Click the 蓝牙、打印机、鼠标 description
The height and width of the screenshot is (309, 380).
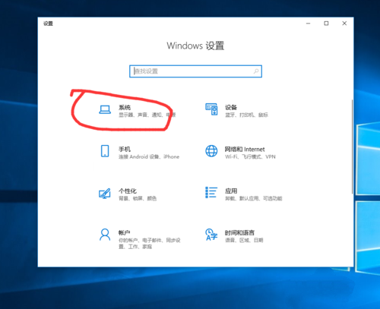coord(246,115)
